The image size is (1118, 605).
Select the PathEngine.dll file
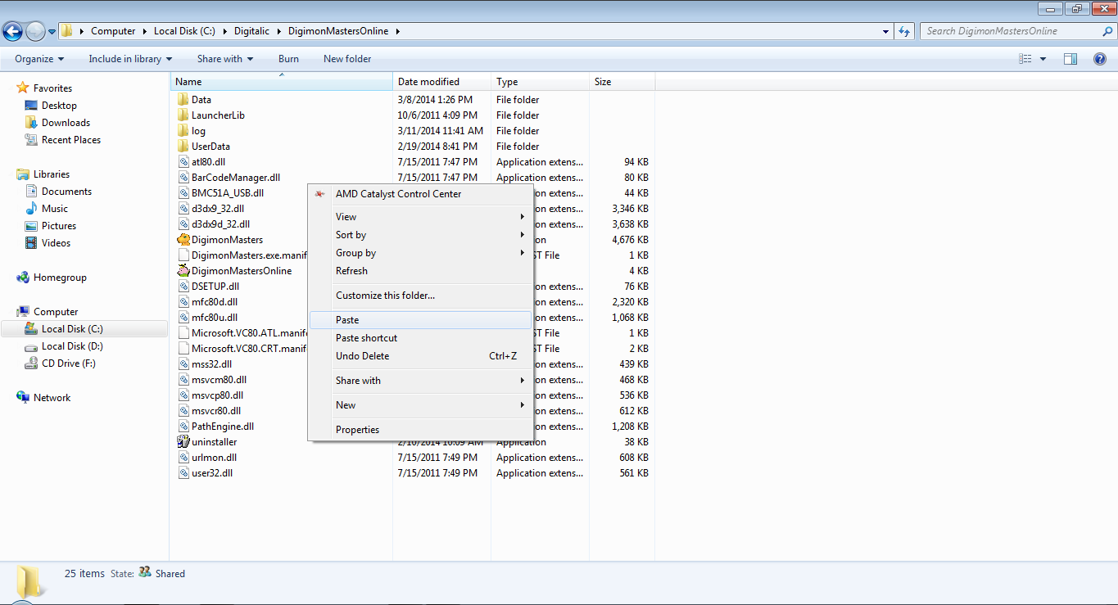click(x=223, y=427)
